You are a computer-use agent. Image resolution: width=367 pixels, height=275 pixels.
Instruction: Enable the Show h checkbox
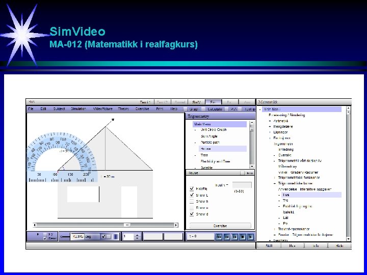click(x=192, y=201)
